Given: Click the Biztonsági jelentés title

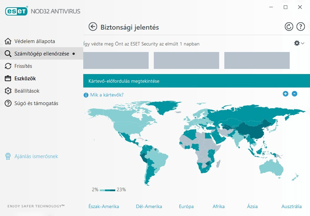Looking at the screenshot, I should pos(130,27).
